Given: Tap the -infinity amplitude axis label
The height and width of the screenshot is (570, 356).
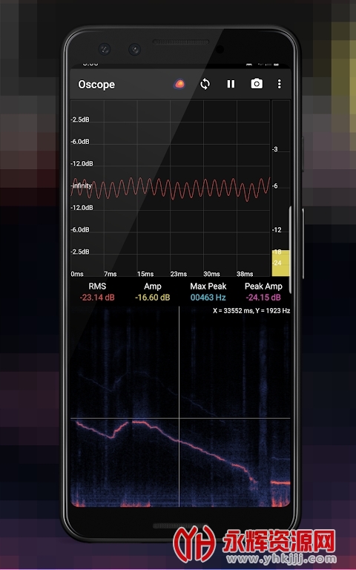Looking at the screenshot, I should [x=82, y=186].
